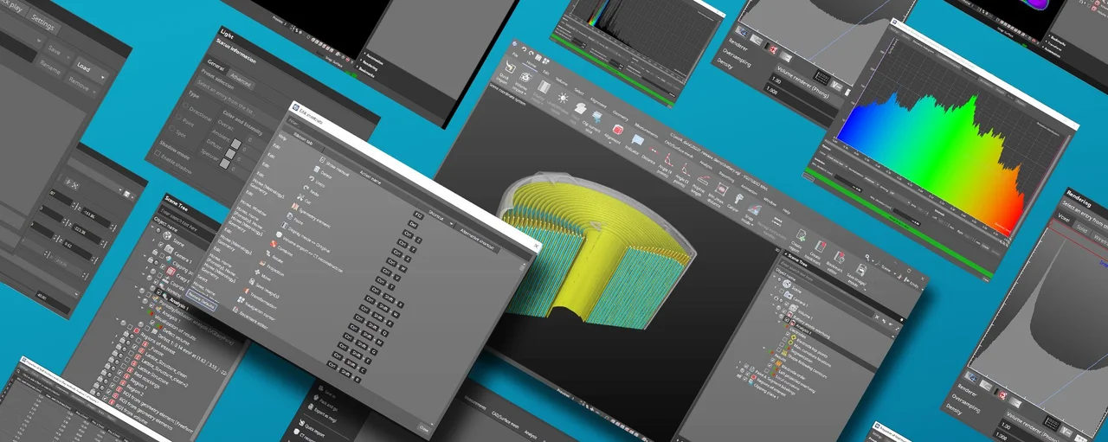Click the Show manual row icon
This screenshot has height=442, width=1108.
pyautogui.click(x=322, y=159)
